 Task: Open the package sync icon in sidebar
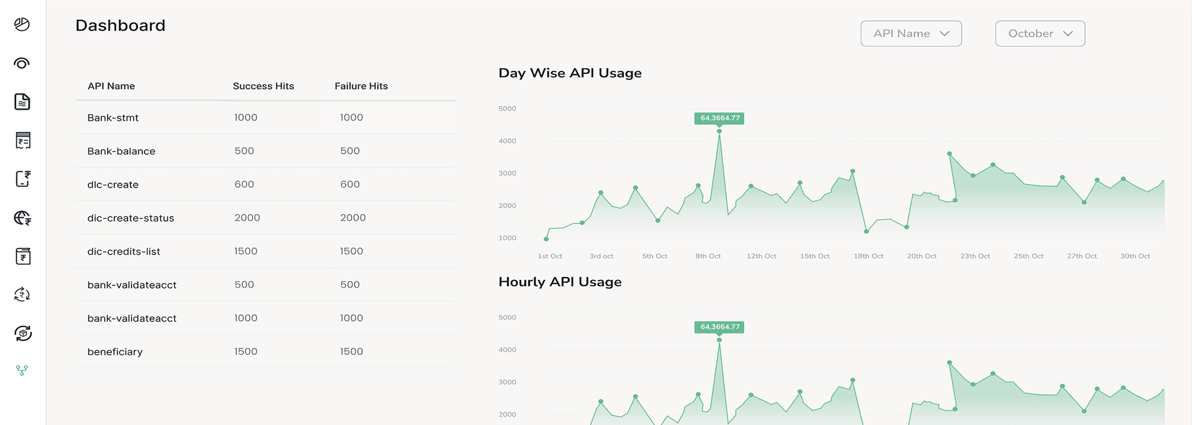click(x=23, y=333)
